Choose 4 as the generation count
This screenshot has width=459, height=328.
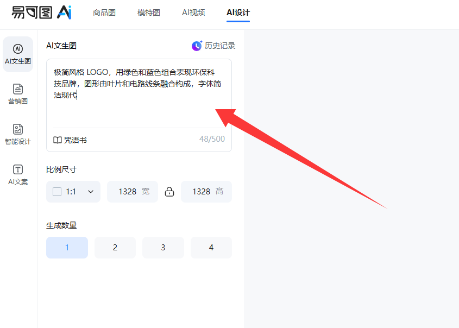(x=211, y=248)
